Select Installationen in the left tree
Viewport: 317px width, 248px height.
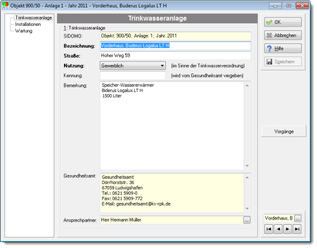click(28, 24)
